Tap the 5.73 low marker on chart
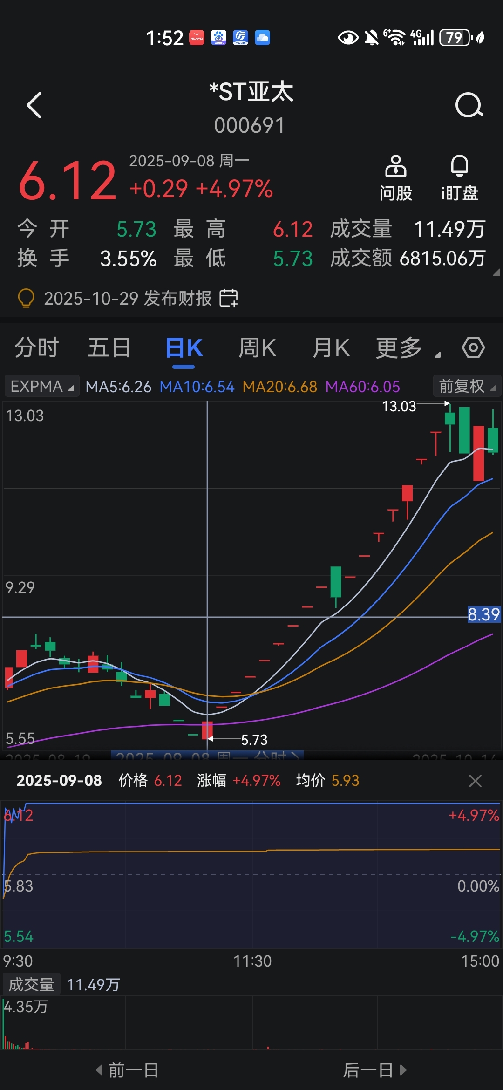 tap(254, 740)
